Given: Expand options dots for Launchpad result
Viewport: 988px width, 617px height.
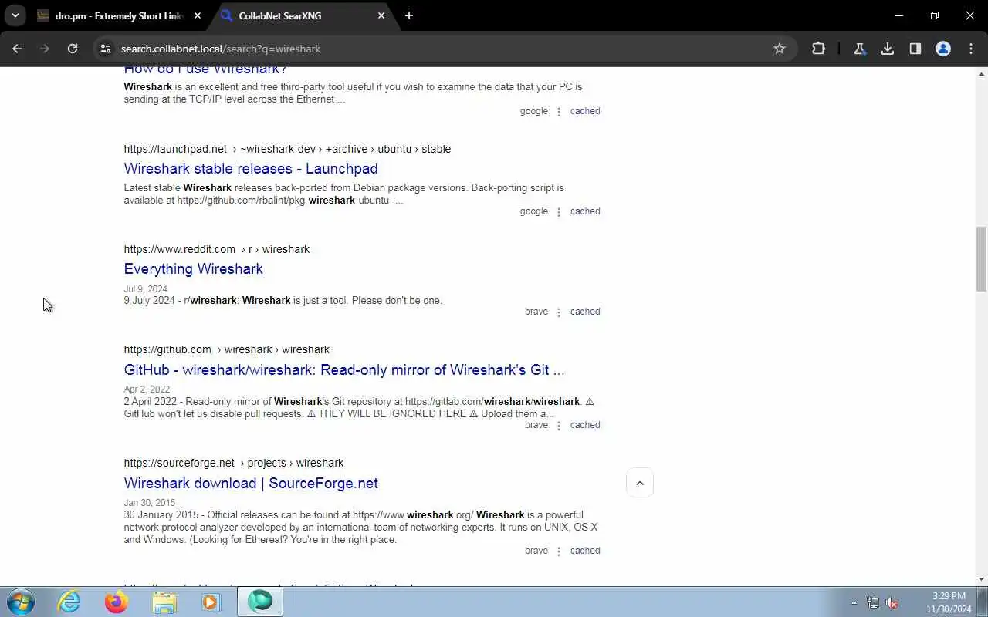Looking at the screenshot, I should coord(559,212).
